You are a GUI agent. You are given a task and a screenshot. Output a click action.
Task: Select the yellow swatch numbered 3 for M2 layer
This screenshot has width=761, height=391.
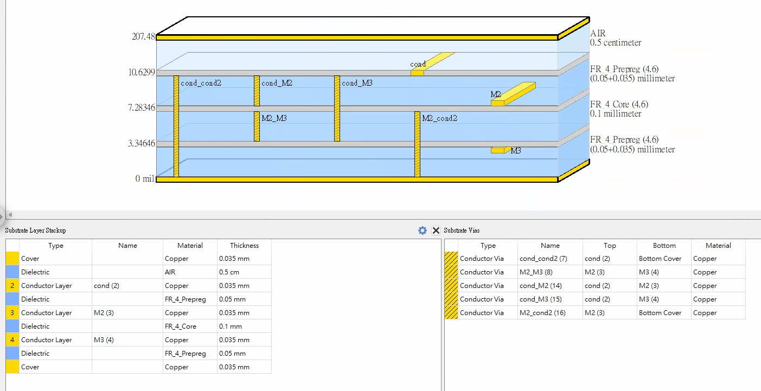[12, 313]
